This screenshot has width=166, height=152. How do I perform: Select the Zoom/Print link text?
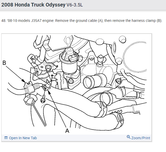pos(141,138)
